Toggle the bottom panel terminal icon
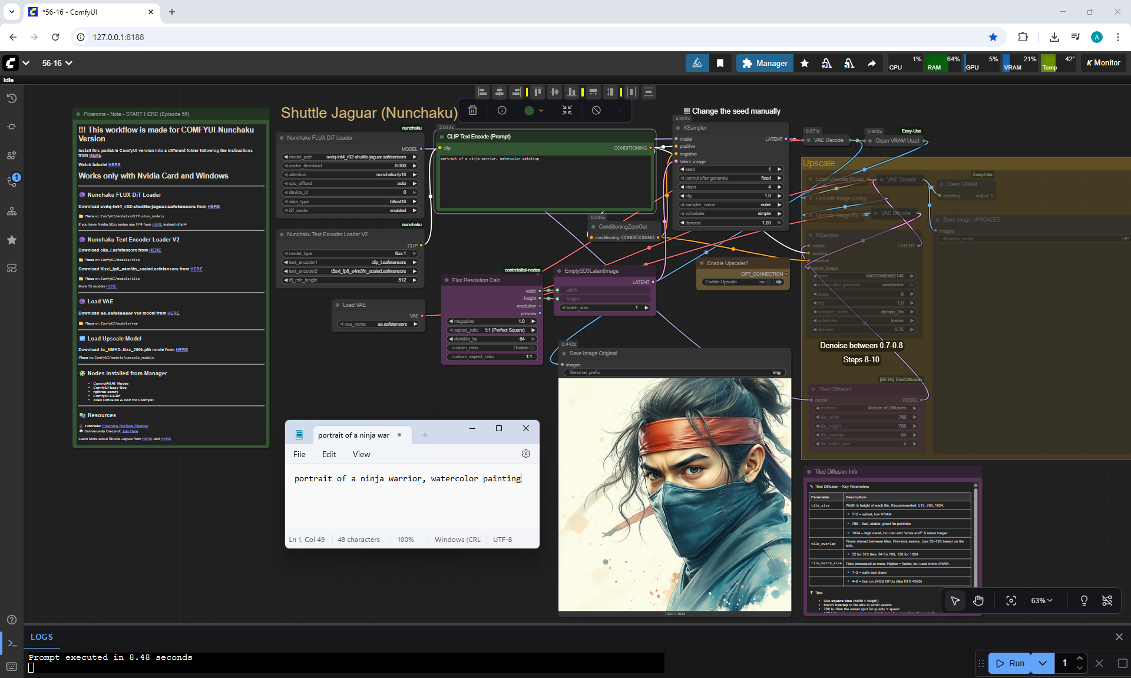Image resolution: width=1131 pixels, height=678 pixels. [12, 643]
